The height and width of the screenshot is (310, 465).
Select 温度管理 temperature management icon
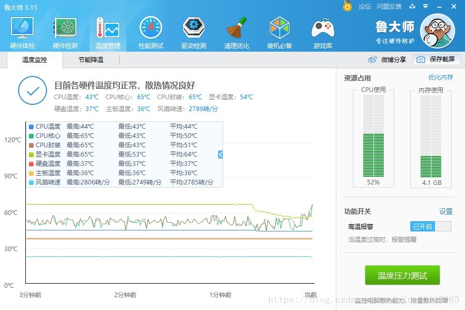click(107, 33)
